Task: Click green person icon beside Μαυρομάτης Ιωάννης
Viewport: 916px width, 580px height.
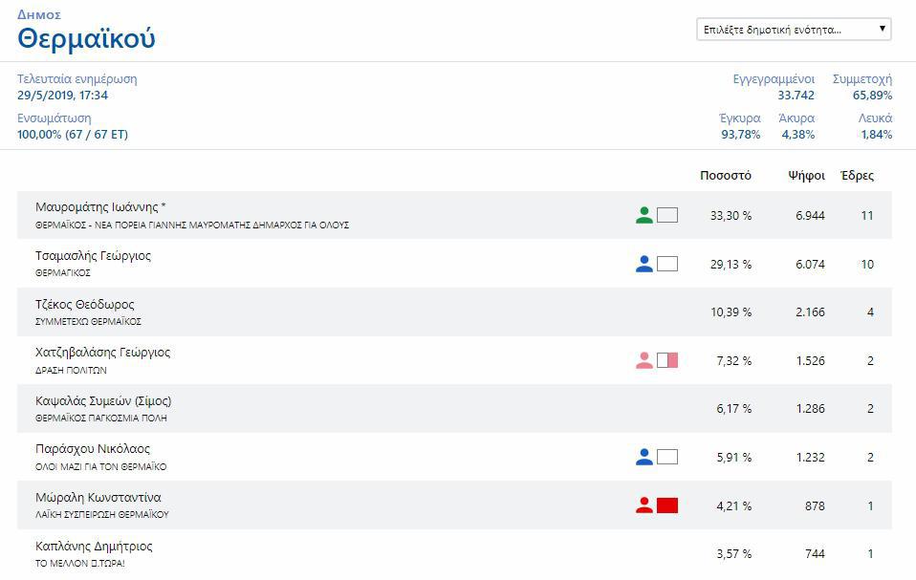Action: 644,216
